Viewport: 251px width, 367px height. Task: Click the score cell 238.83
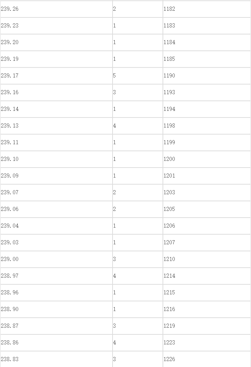[x=56, y=359]
